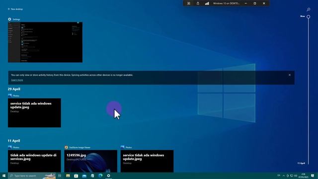318x179 pixels.
Task: Show hidden tray icons chevron
Action: (284, 176)
